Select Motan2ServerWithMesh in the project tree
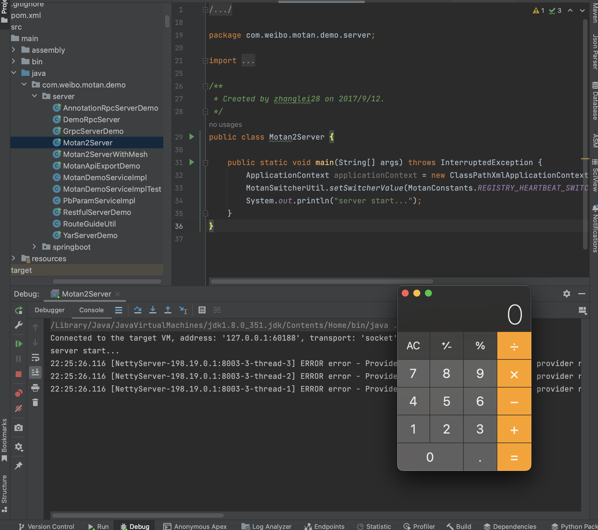The image size is (598, 530). click(x=105, y=154)
